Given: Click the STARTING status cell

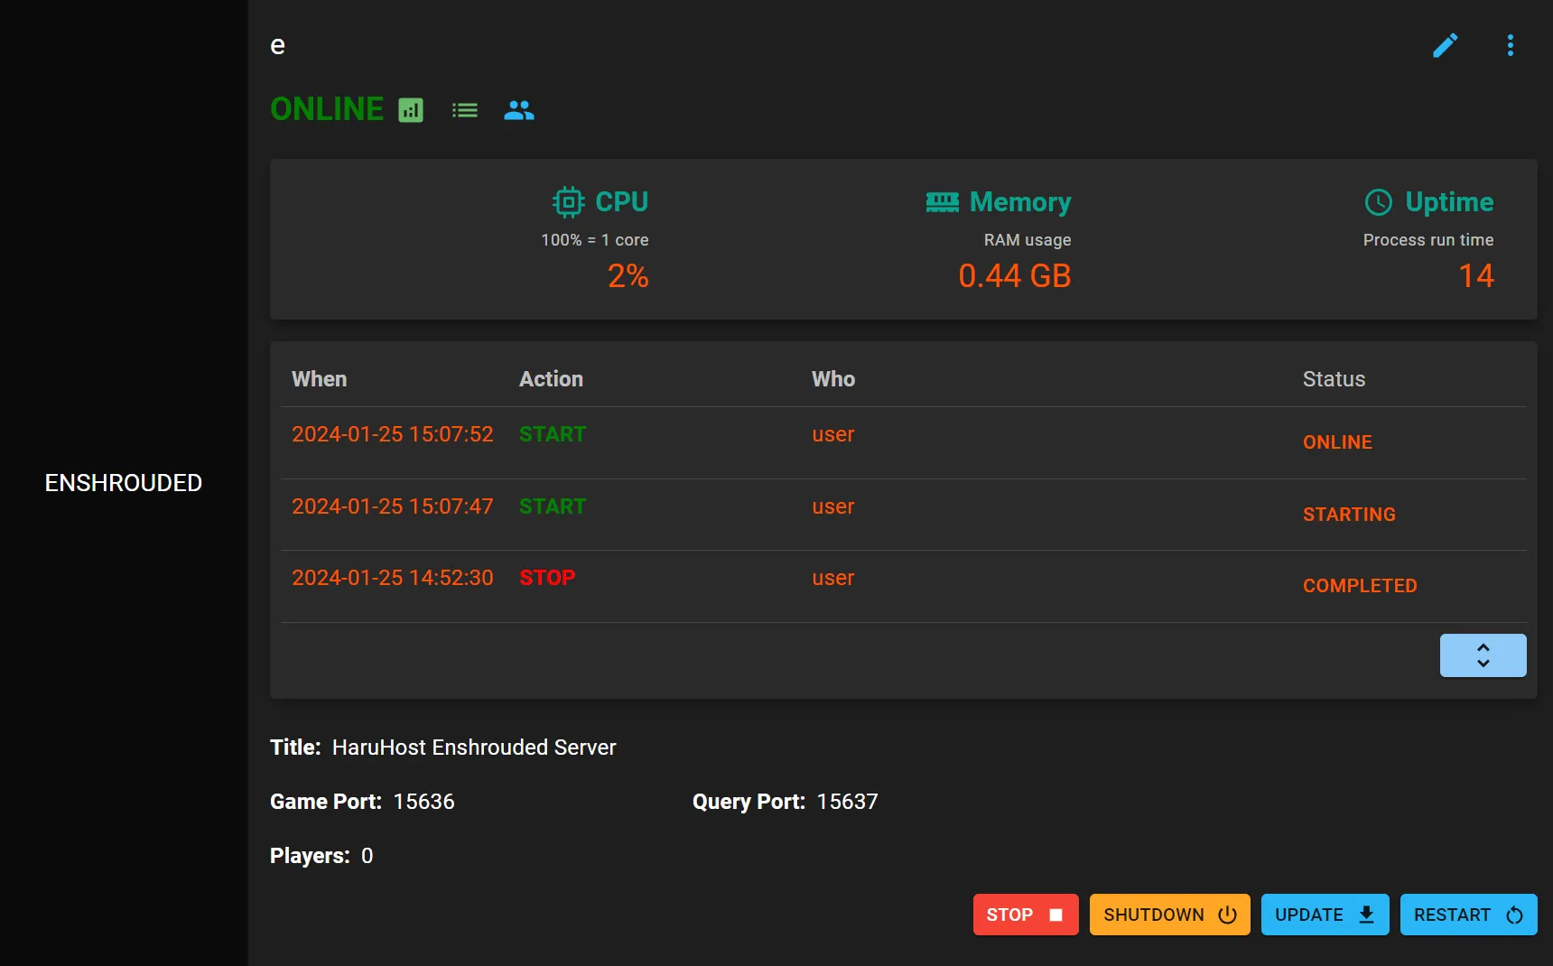Looking at the screenshot, I should 1349,515.
